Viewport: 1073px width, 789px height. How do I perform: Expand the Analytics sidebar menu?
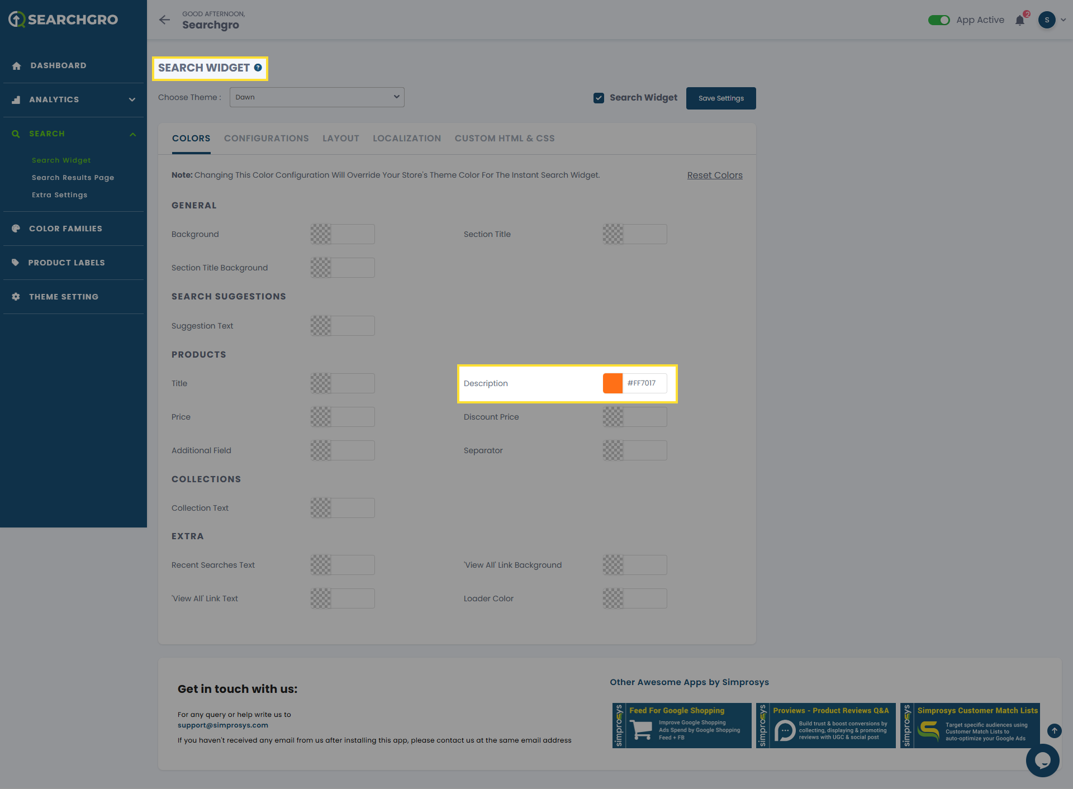click(132, 100)
